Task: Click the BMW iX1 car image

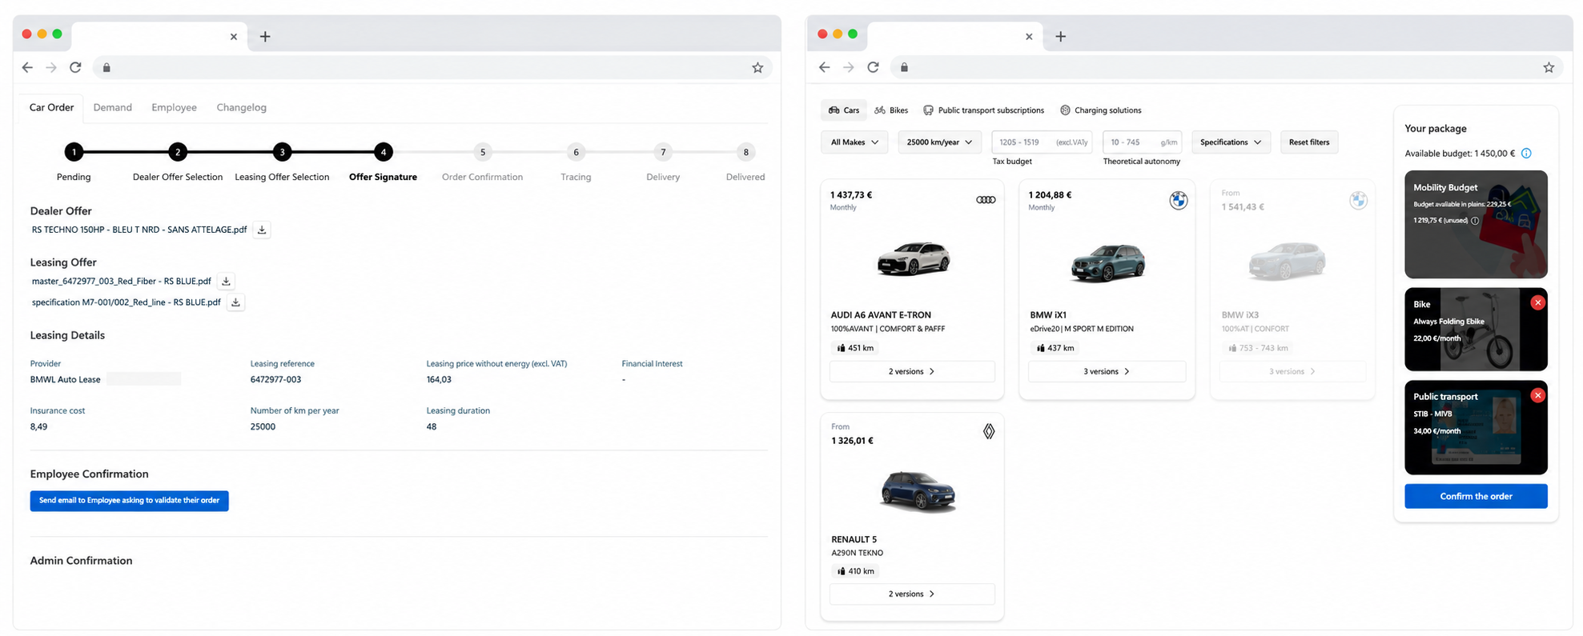Action: click(1108, 262)
